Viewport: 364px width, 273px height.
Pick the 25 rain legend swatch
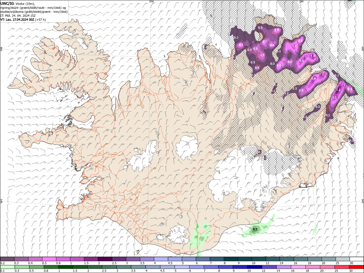coord(342,267)
